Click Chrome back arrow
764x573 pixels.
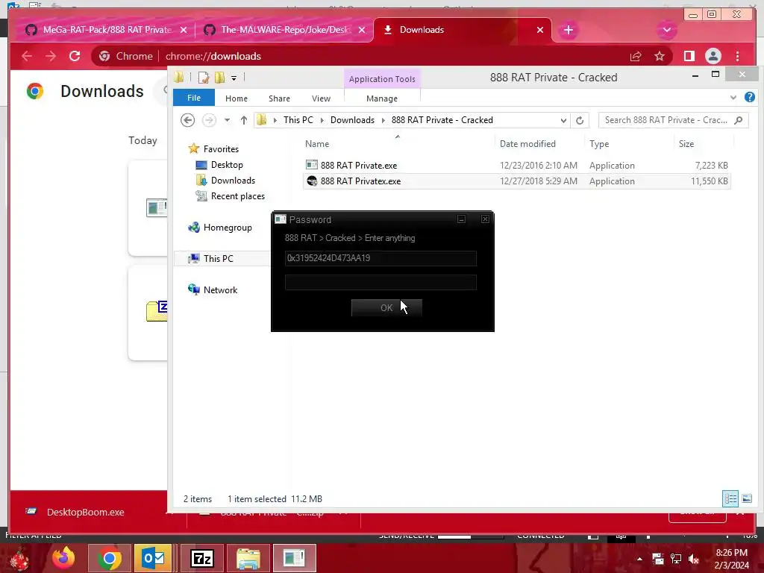click(27, 56)
